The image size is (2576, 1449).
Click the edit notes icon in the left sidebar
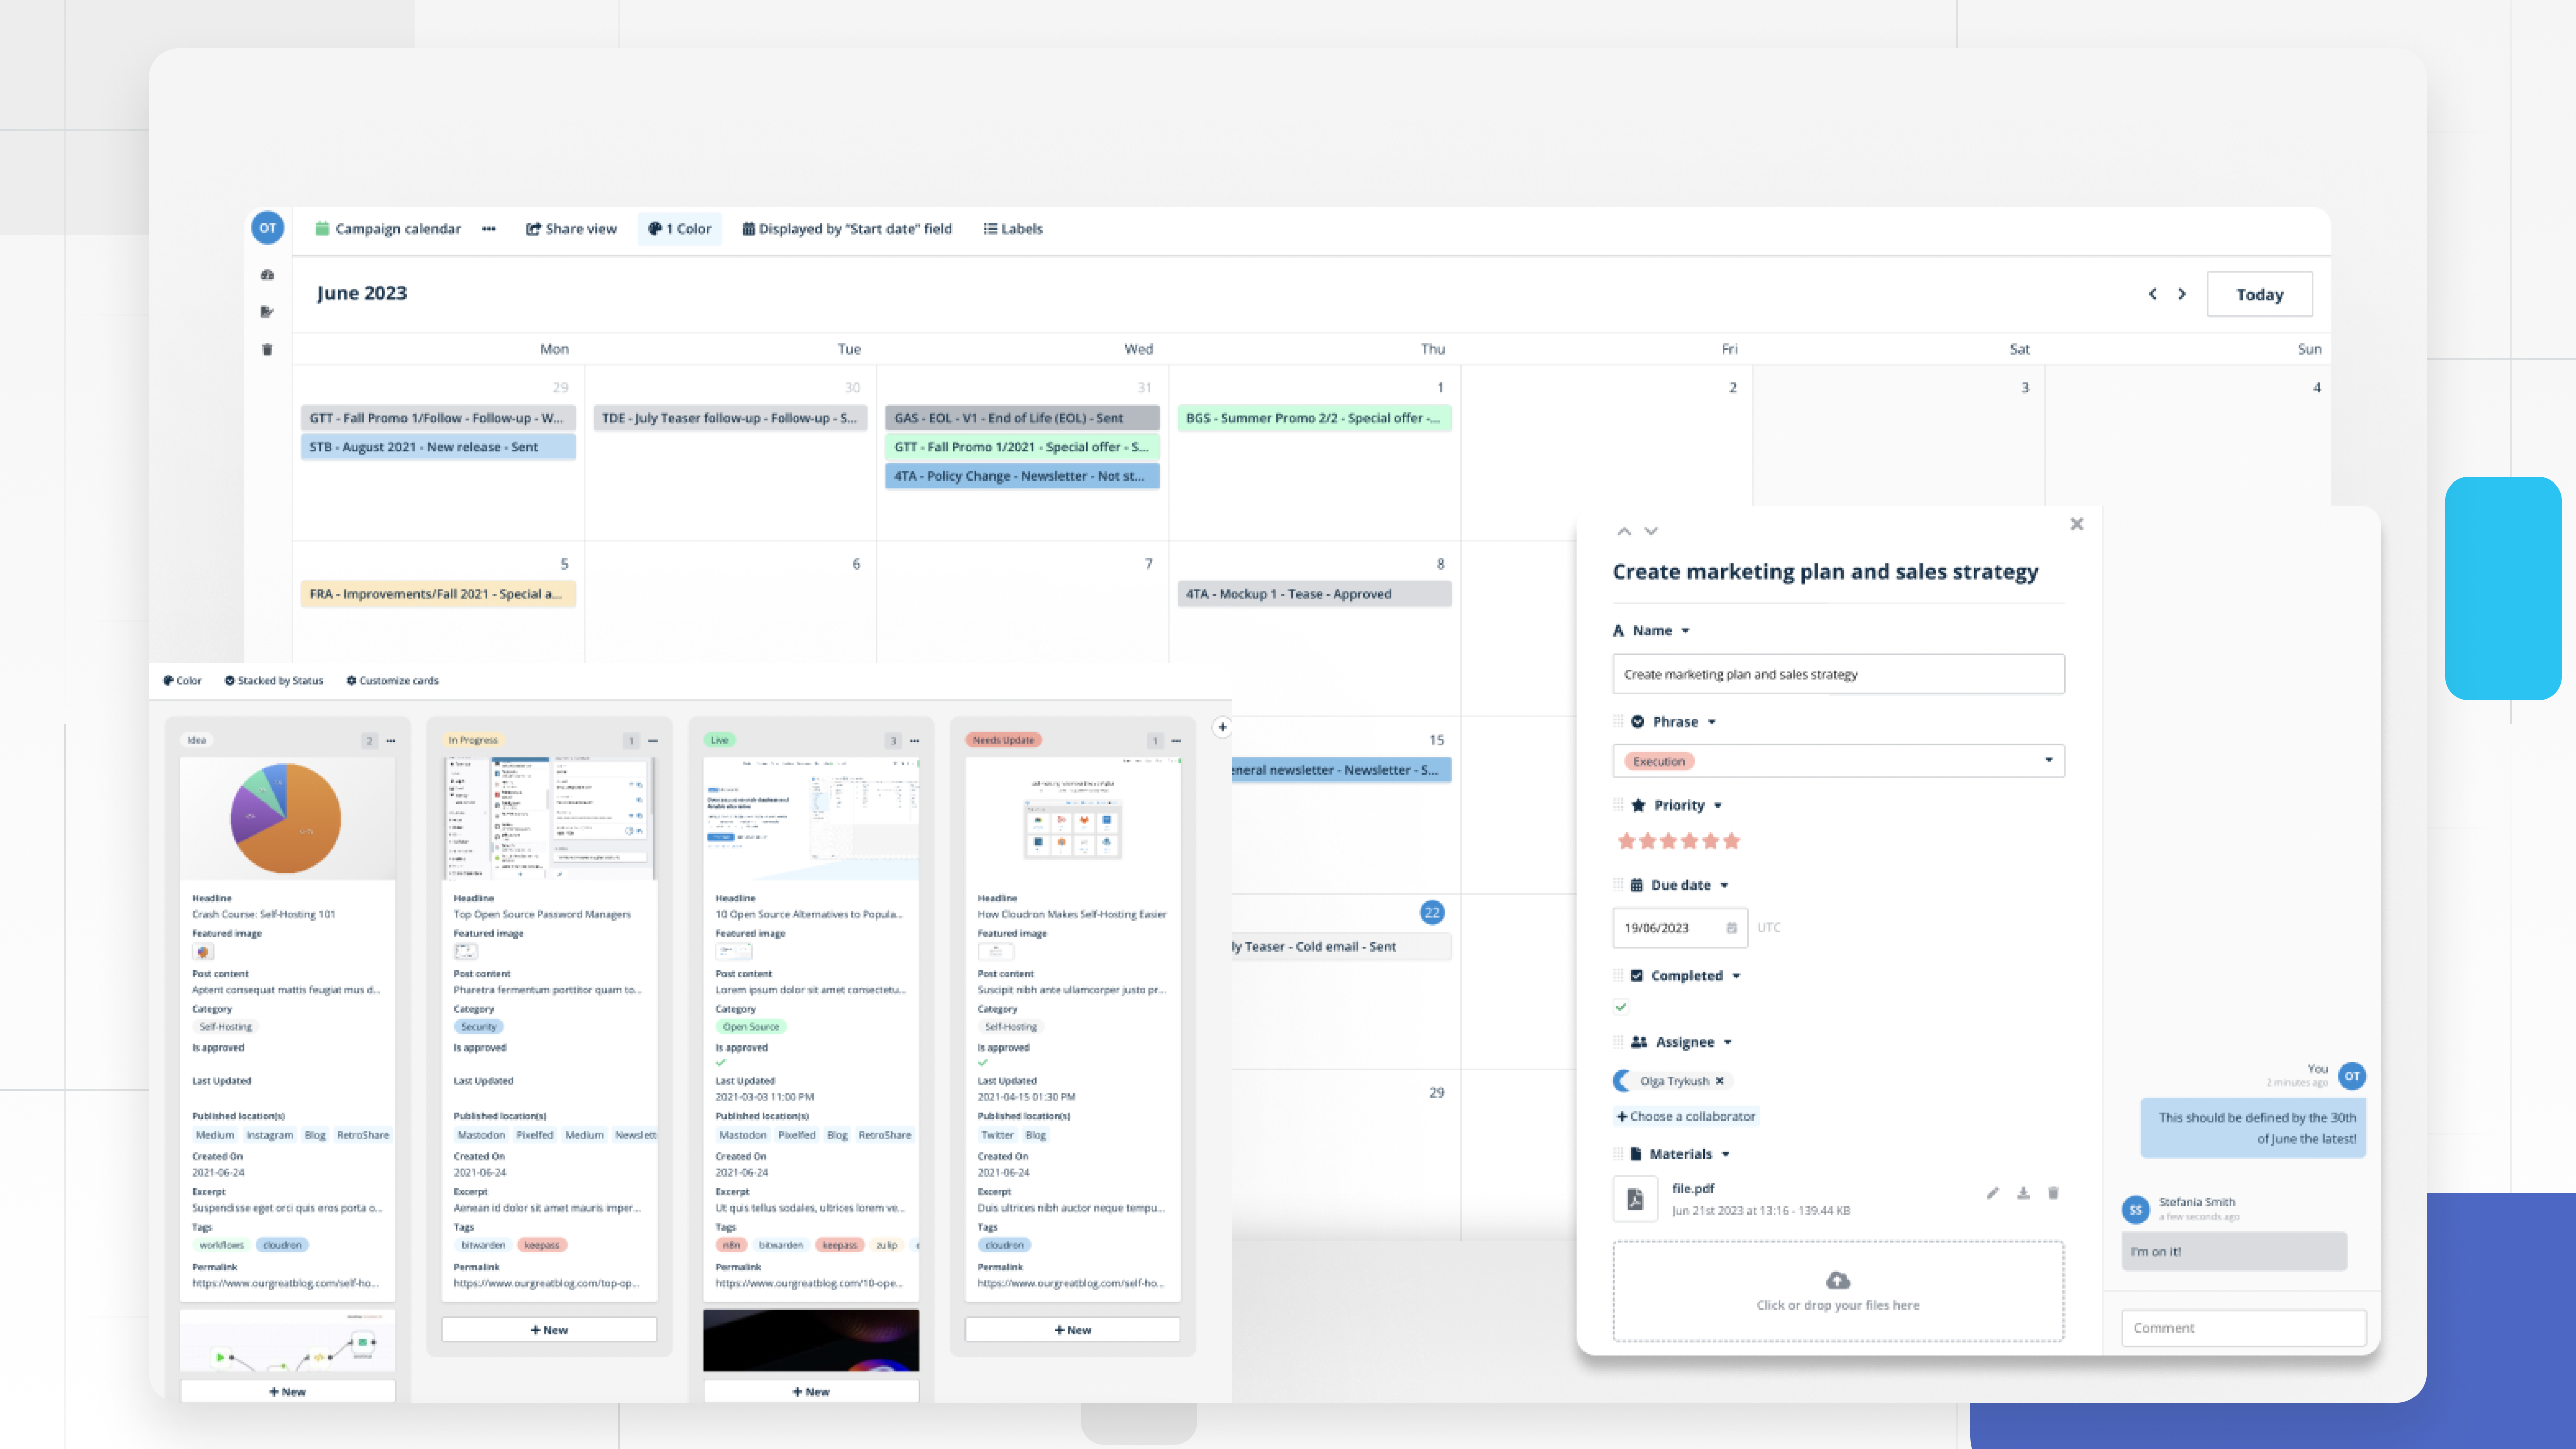pos(266,312)
